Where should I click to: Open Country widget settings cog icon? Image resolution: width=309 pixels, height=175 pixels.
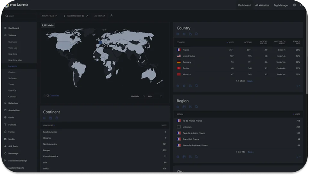[x=178, y=34]
